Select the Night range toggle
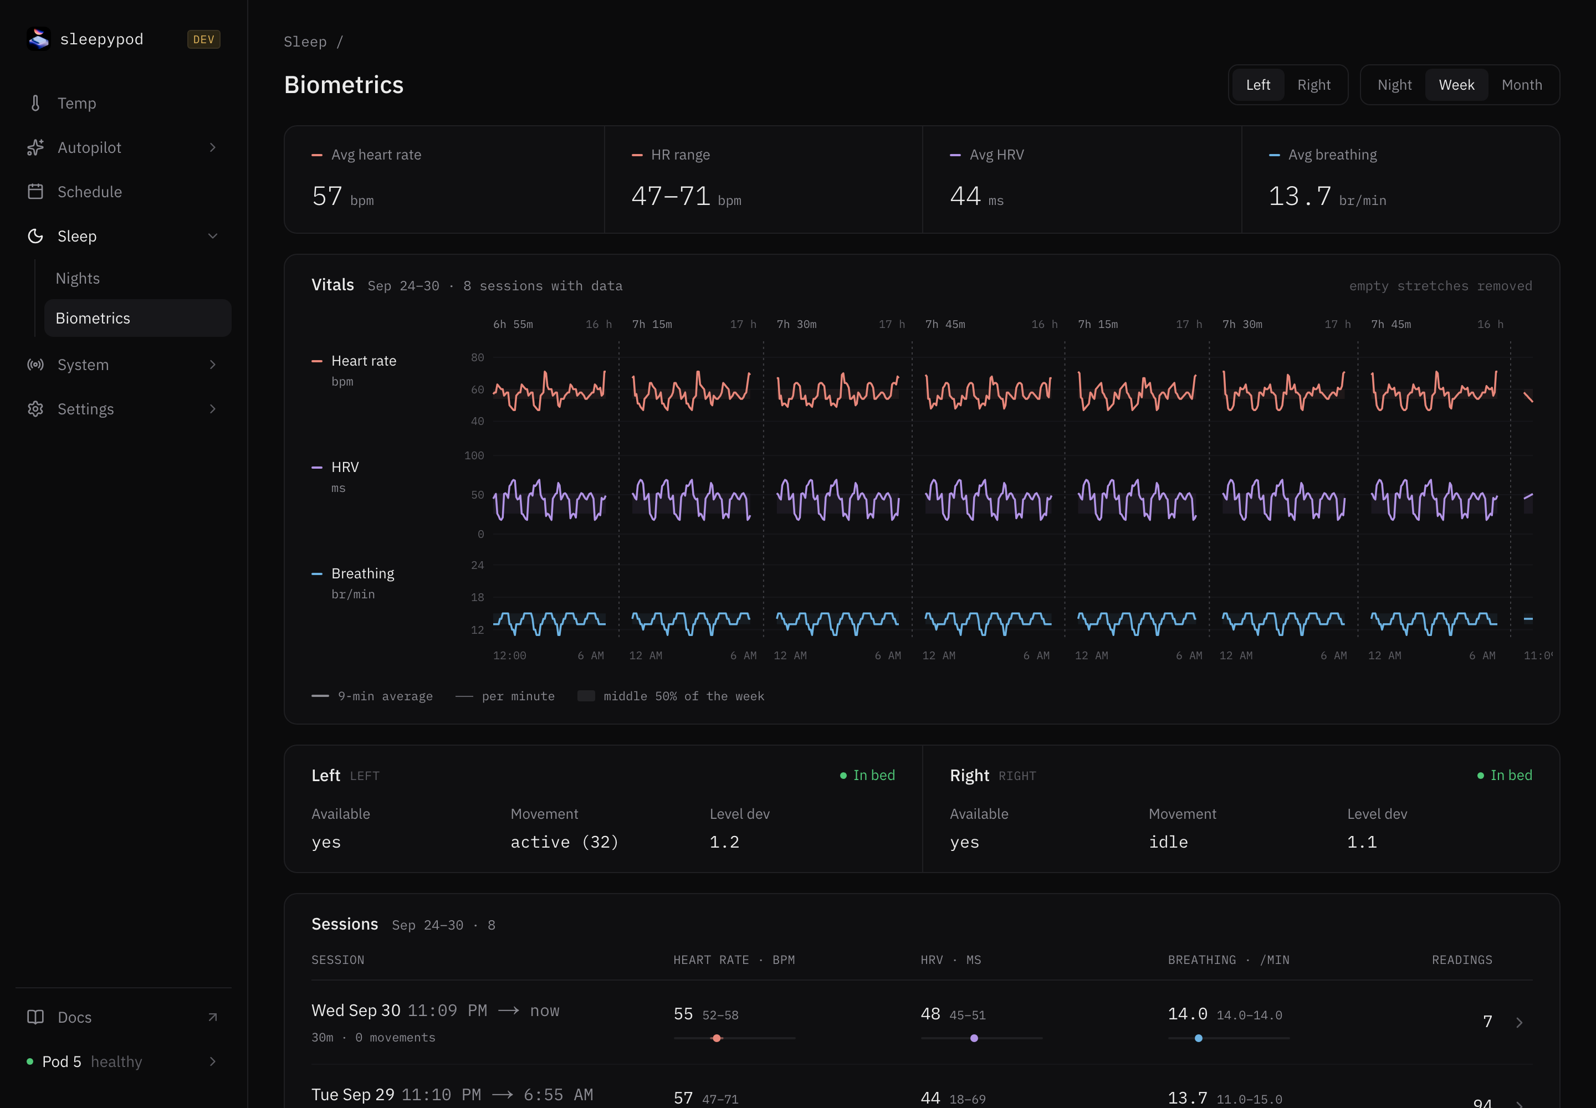Viewport: 1596px width, 1108px height. pyautogui.click(x=1395, y=85)
